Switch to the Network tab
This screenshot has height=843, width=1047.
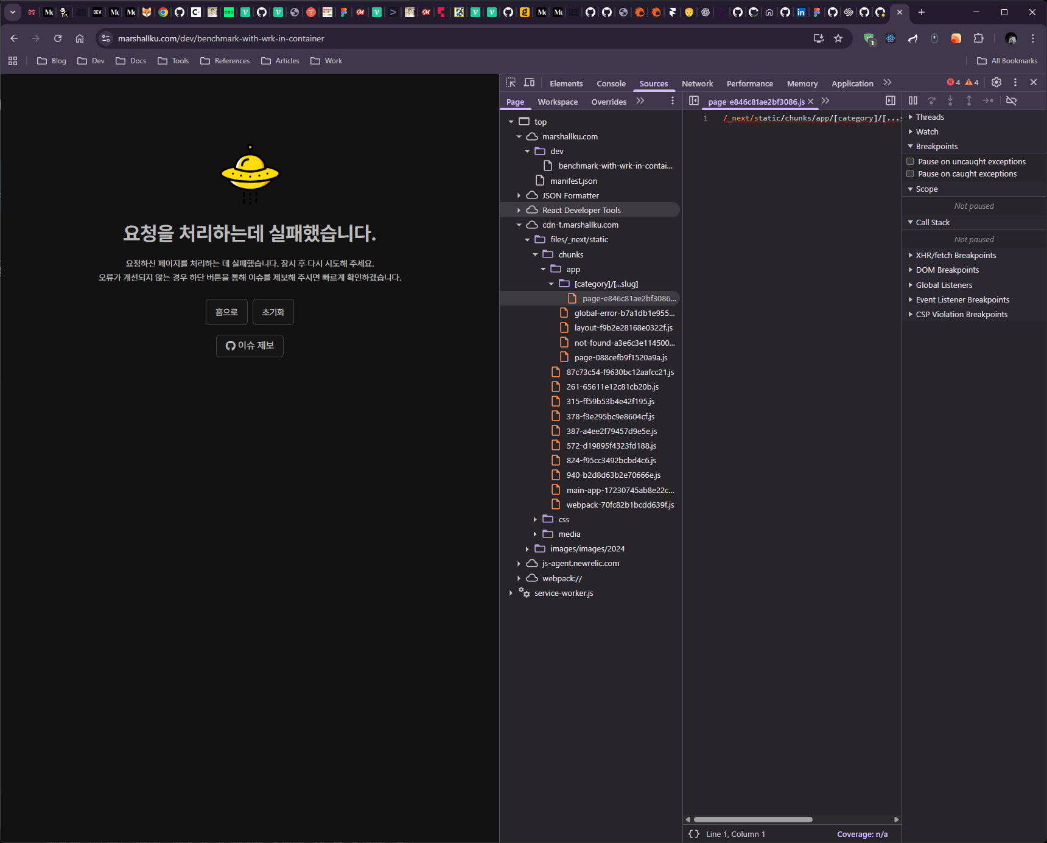click(697, 83)
